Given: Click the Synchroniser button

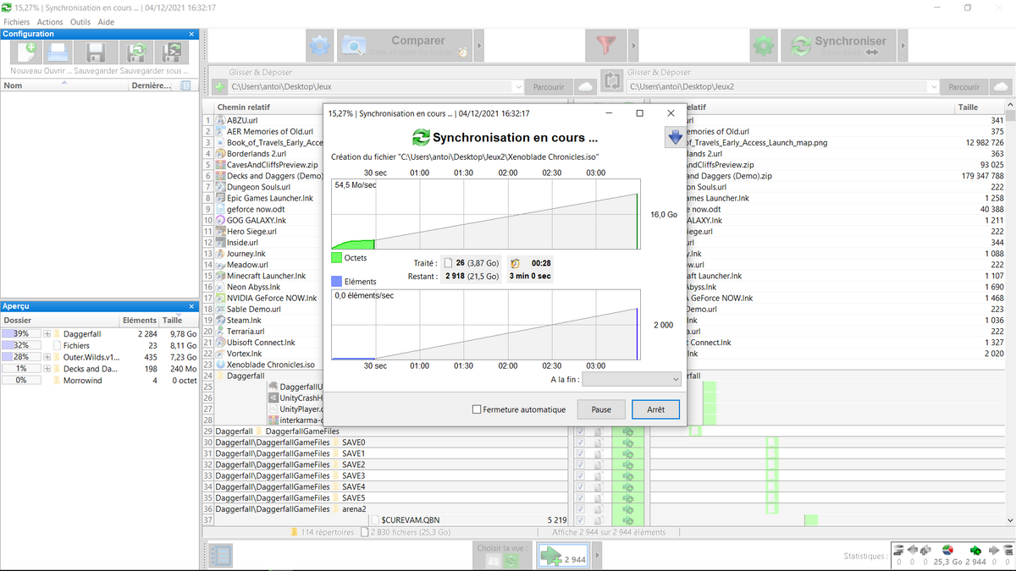Looking at the screenshot, I should click(x=840, y=46).
